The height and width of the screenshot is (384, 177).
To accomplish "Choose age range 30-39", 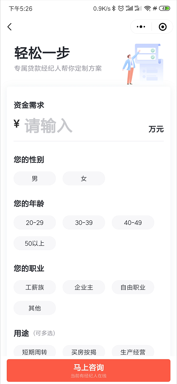I will (84, 223).
